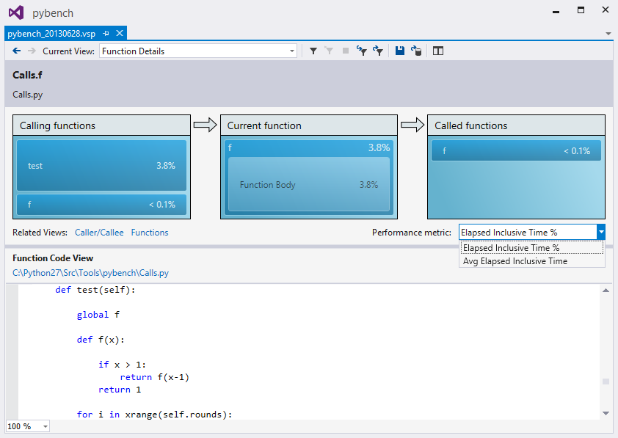Image resolution: width=618 pixels, height=438 pixels.
Task: Click the Calling functions panel header
Action: point(102,125)
